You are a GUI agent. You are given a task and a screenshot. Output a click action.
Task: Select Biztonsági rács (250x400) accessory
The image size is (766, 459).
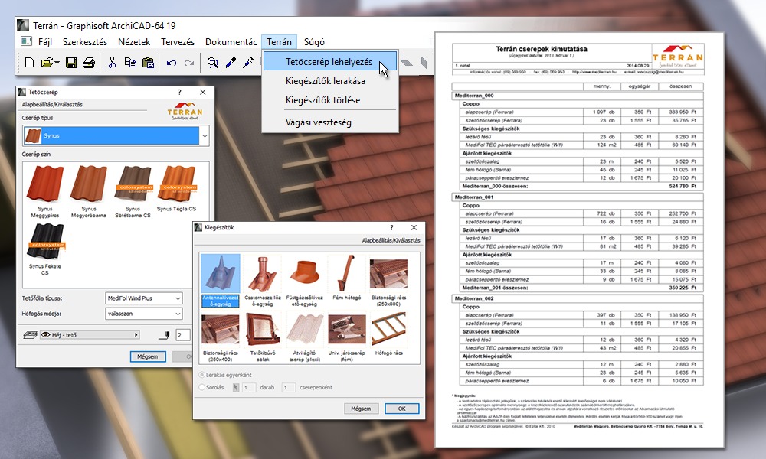coord(221,337)
